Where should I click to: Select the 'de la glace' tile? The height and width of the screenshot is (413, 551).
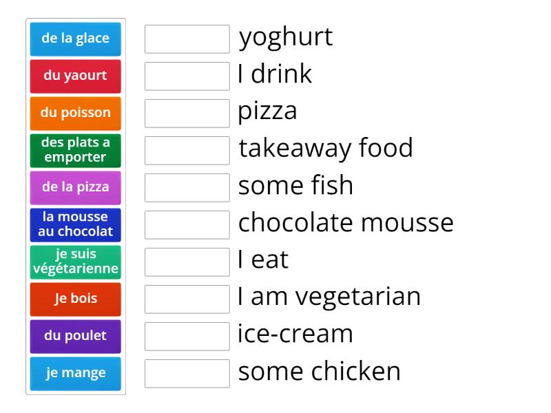(x=75, y=39)
